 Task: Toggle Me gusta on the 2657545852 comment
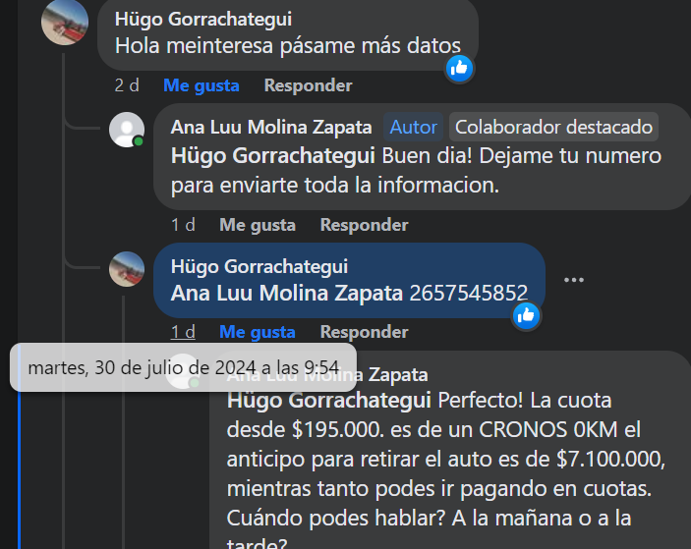tap(258, 332)
